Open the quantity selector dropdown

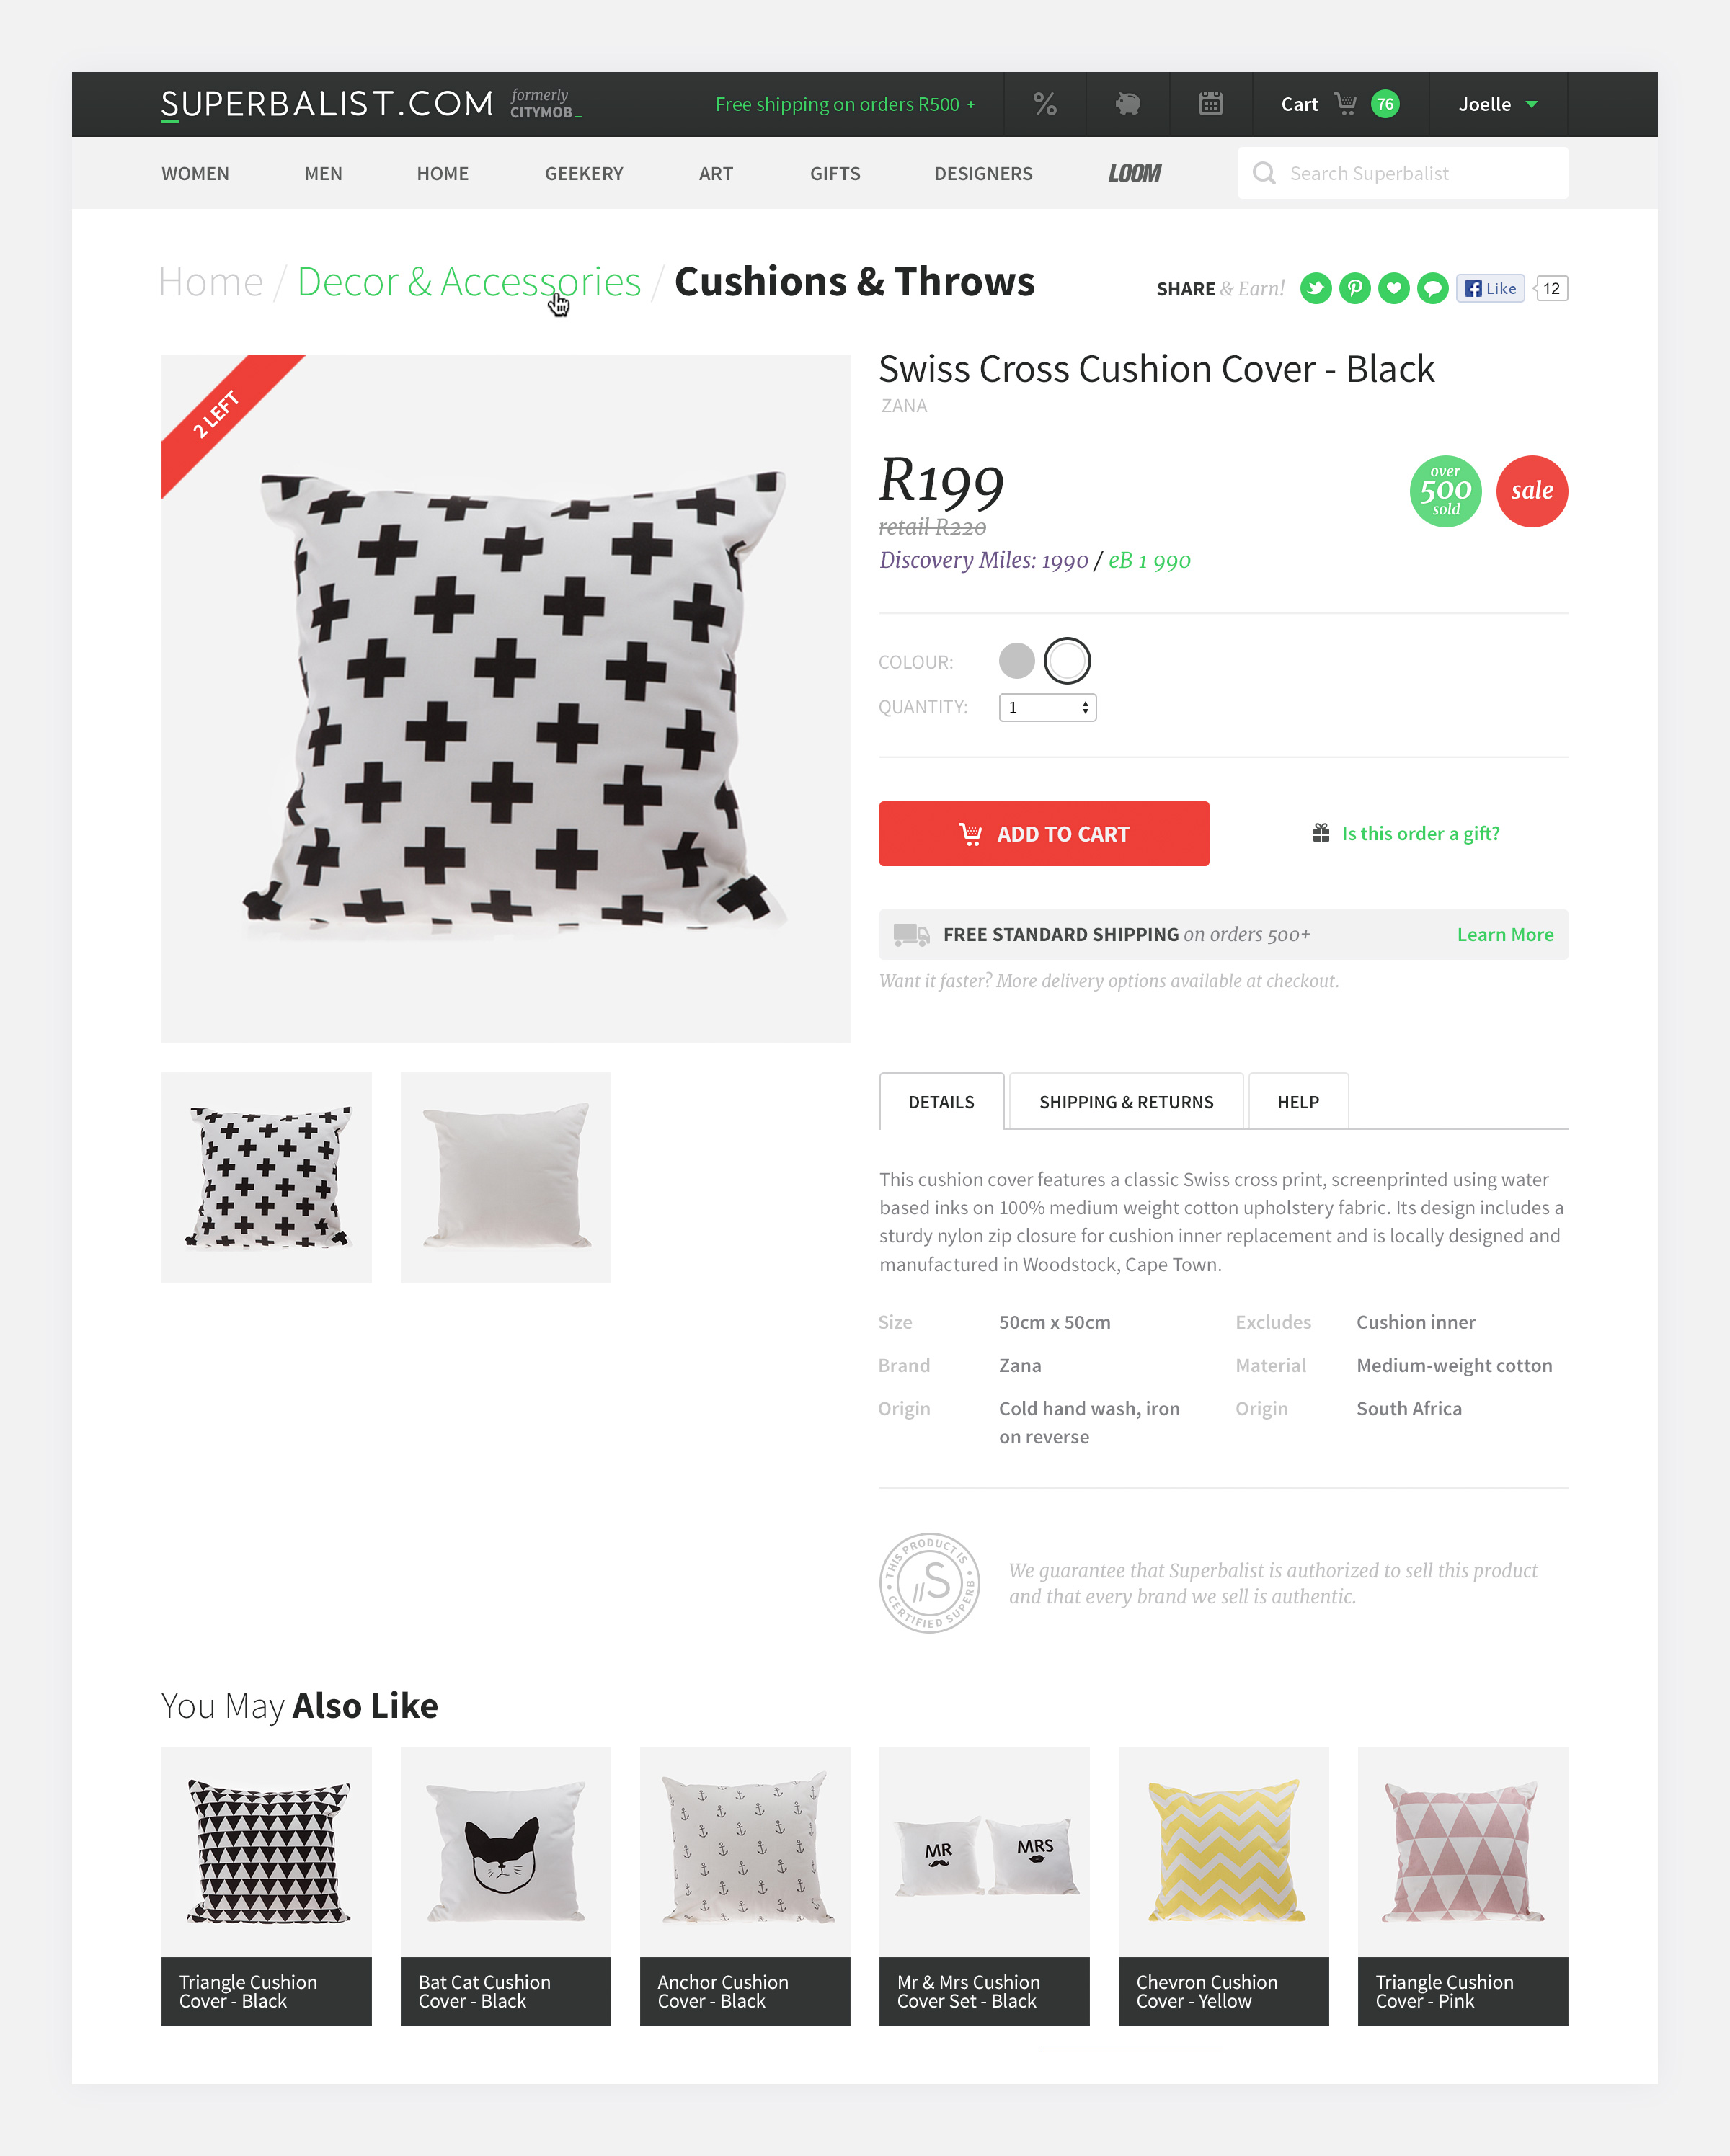tap(1047, 708)
